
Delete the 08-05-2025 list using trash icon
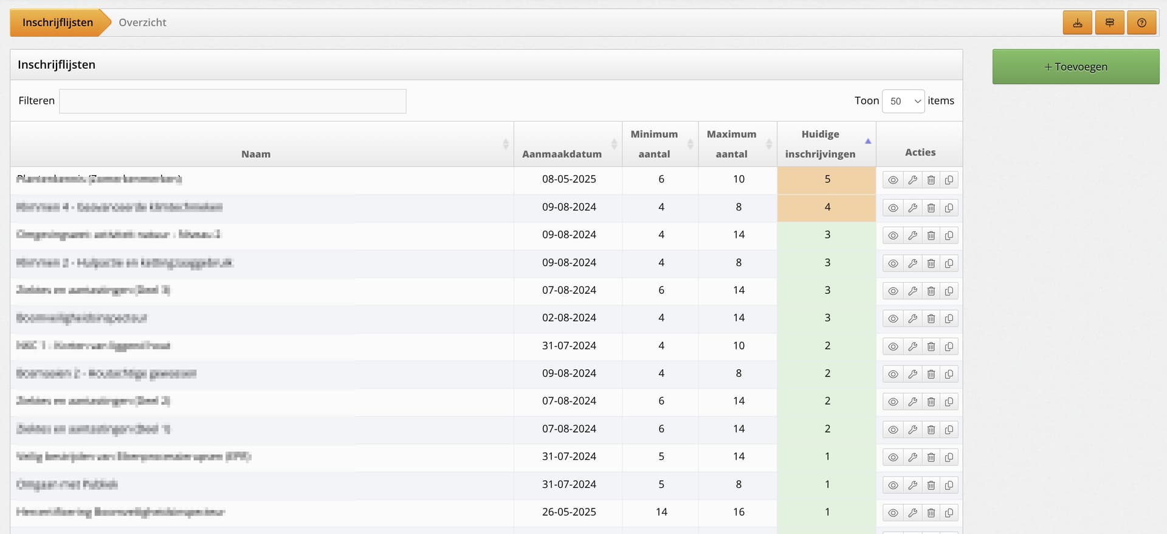point(931,180)
